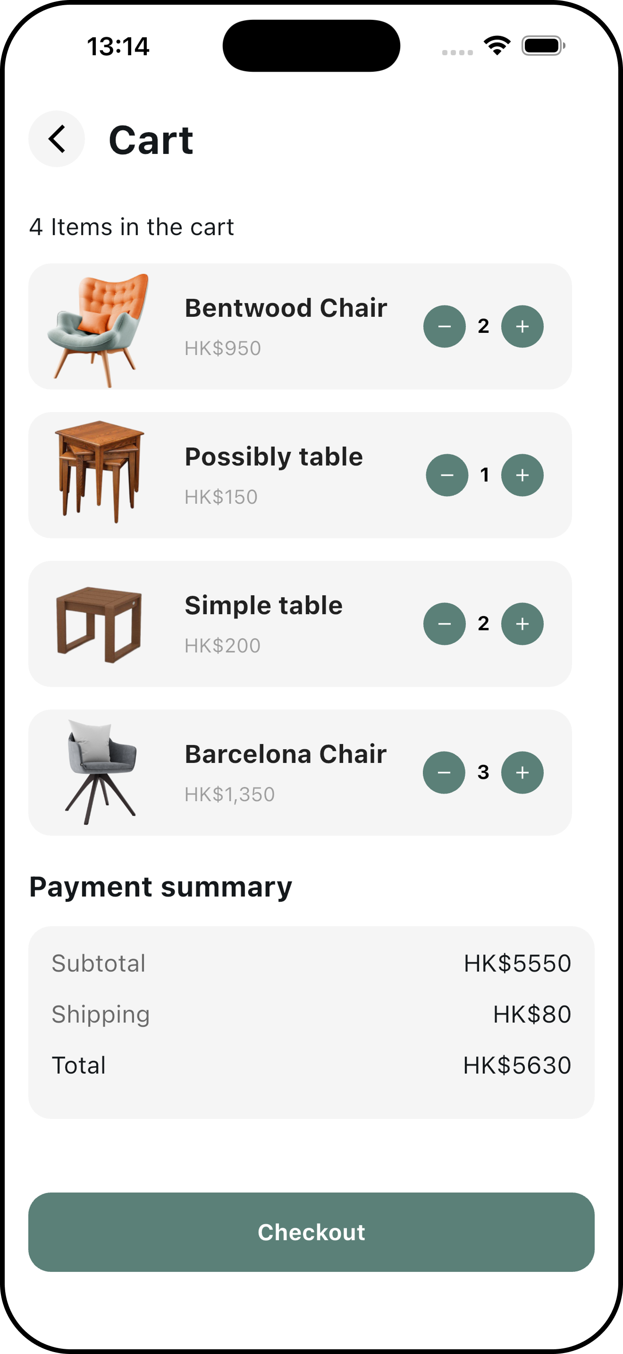
Task: Tap the Wi-Fi status icon
Action: tap(497, 46)
